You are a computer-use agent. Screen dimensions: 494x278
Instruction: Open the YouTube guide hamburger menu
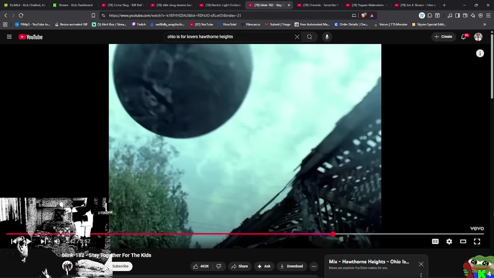(x=9, y=37)
